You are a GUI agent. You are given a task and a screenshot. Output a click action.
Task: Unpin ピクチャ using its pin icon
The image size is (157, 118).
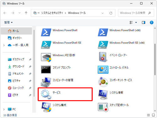point(30,81)
